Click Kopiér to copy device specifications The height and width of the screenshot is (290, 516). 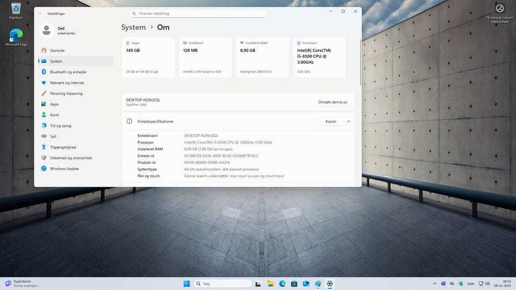coord(331,121)
